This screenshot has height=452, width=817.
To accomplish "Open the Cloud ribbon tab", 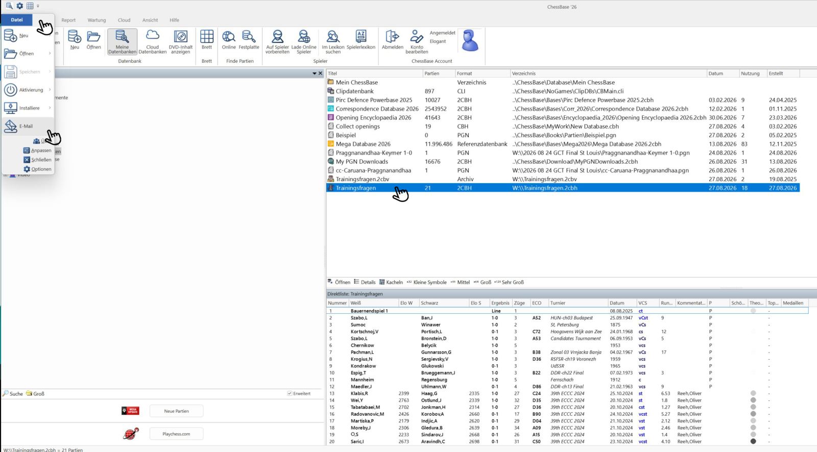I will click(124, 20).
